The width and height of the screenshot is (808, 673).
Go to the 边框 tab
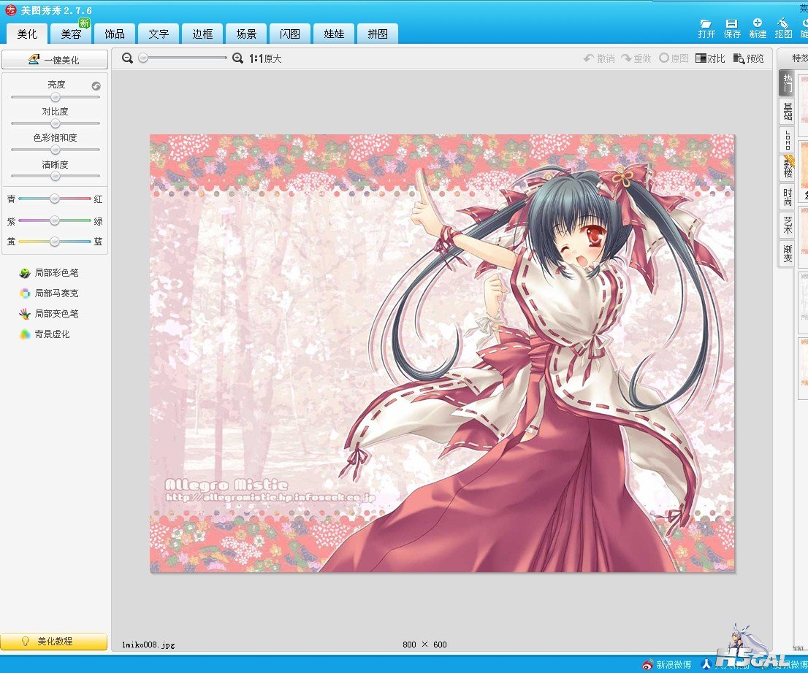tap(202, 34)
